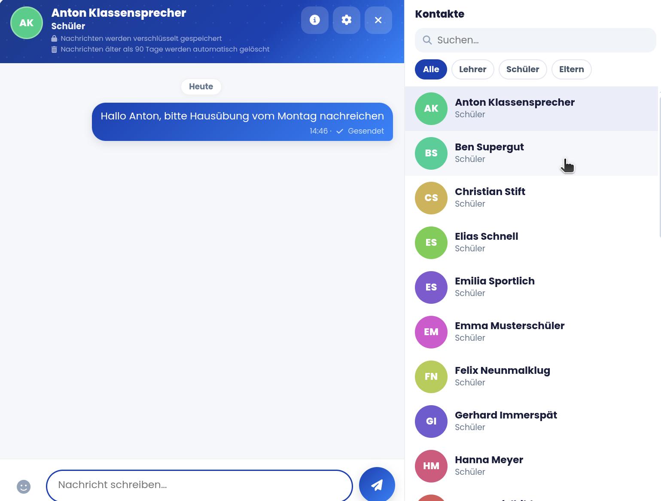This screenshot has width=661, height=501.
Task: Click '90 Tage werden automatisch gelöscht' notice
Action: (202, 49)
